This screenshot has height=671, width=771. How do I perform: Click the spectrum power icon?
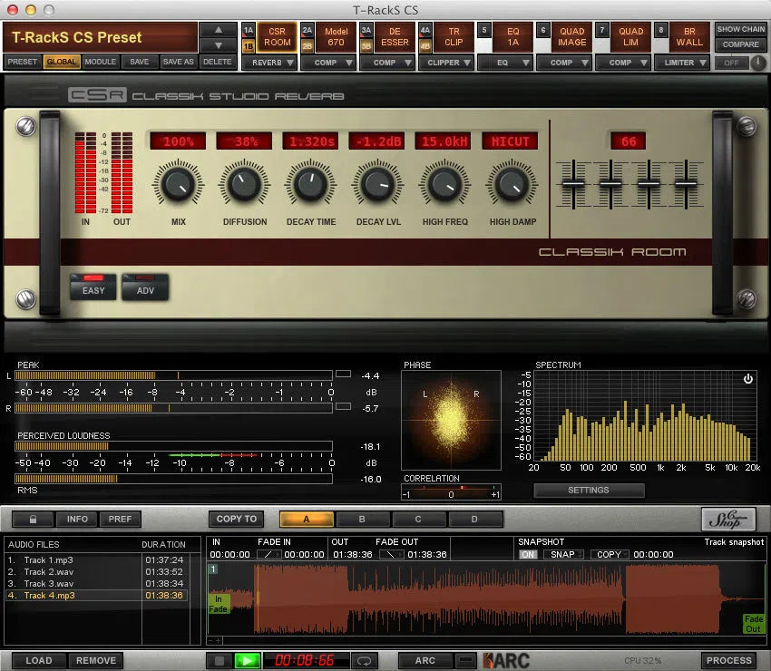748,379
